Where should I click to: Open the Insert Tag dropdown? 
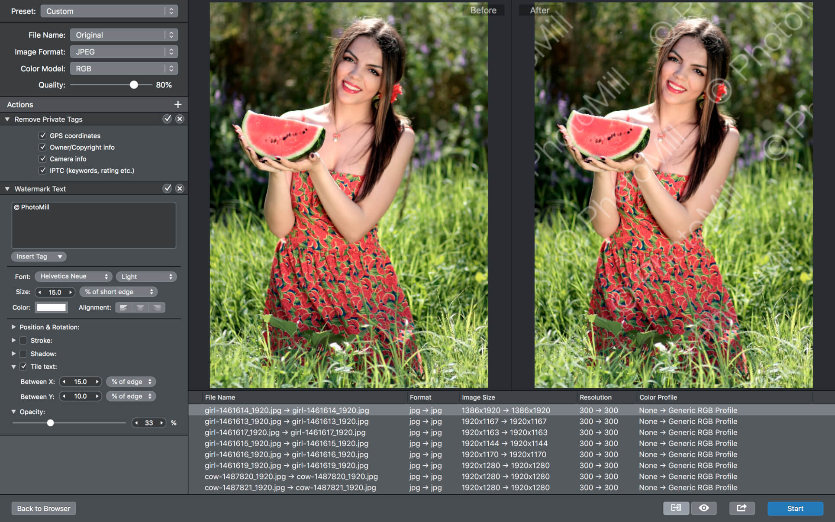(39, 257)
